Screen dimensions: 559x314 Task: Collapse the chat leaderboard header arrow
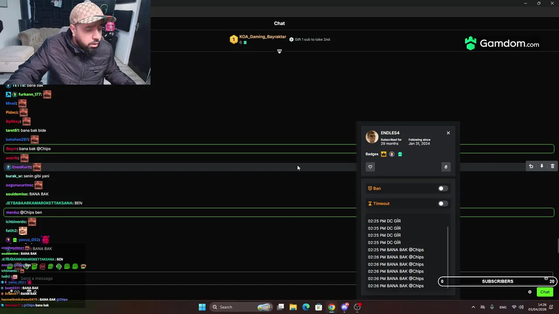279,51
